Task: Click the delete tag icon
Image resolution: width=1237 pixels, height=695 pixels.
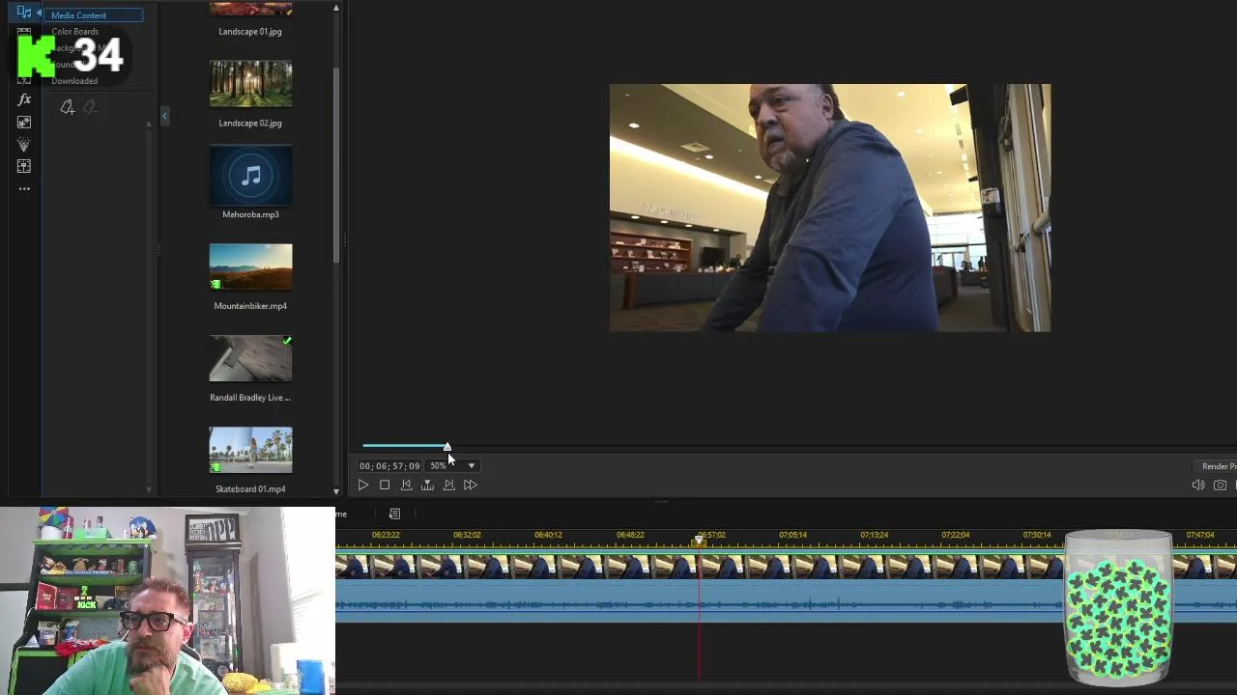Action: 89,107
